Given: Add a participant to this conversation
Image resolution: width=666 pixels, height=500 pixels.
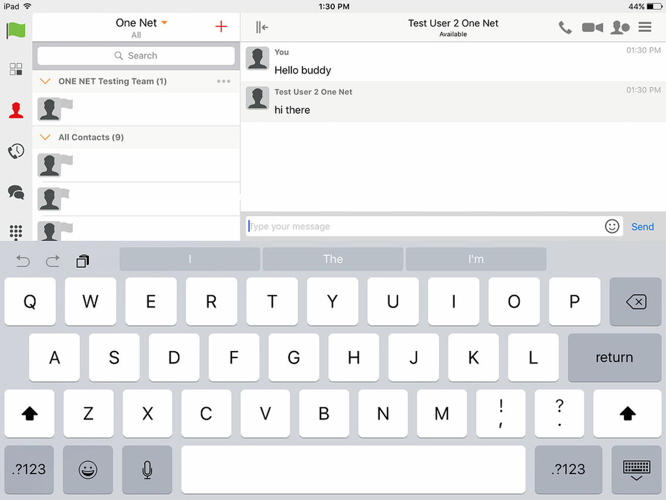Looking at the screenshot, I should coord(620,27).
